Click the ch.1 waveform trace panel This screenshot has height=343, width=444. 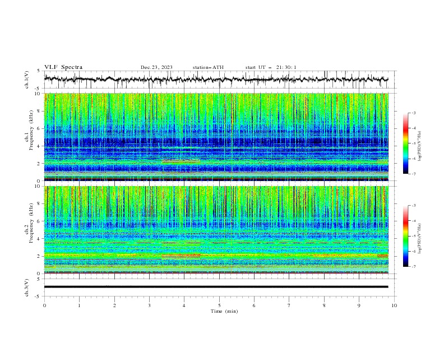coord(220,80)
